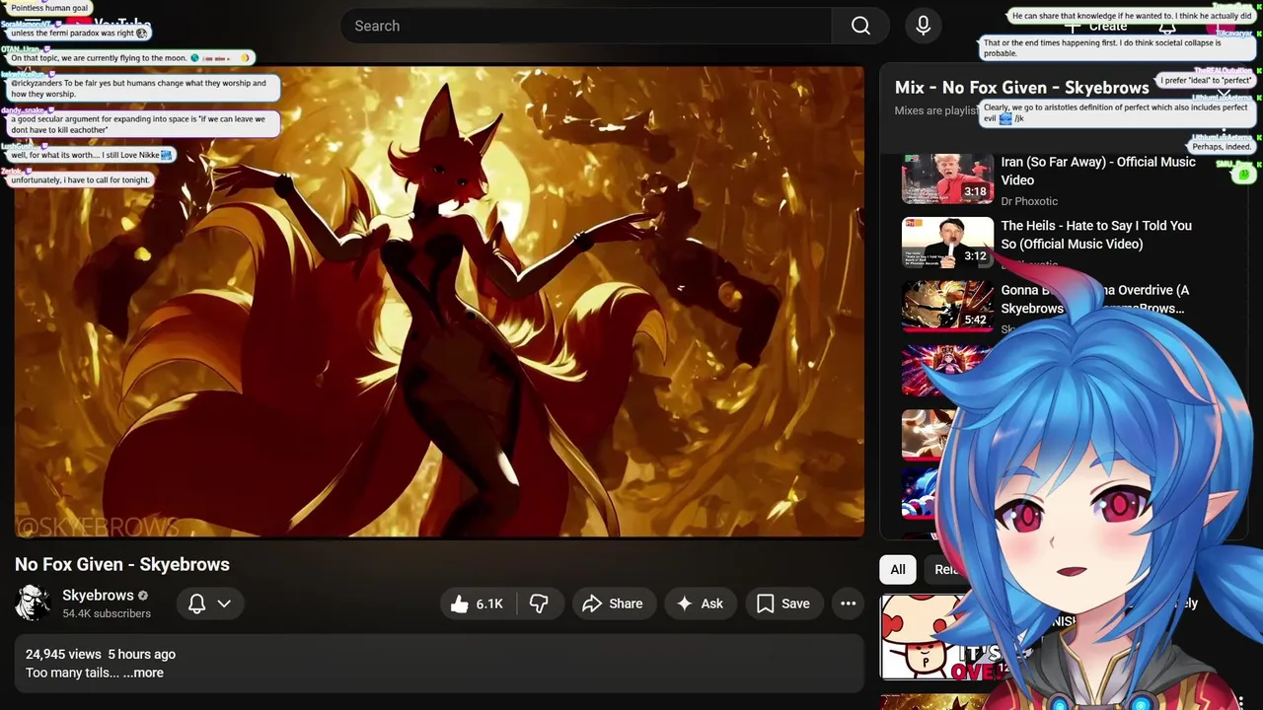1263x710 pixels.
Task: Play Gonna Be Overdrive 5:42 thumbnail
Action: pos(947,306)
